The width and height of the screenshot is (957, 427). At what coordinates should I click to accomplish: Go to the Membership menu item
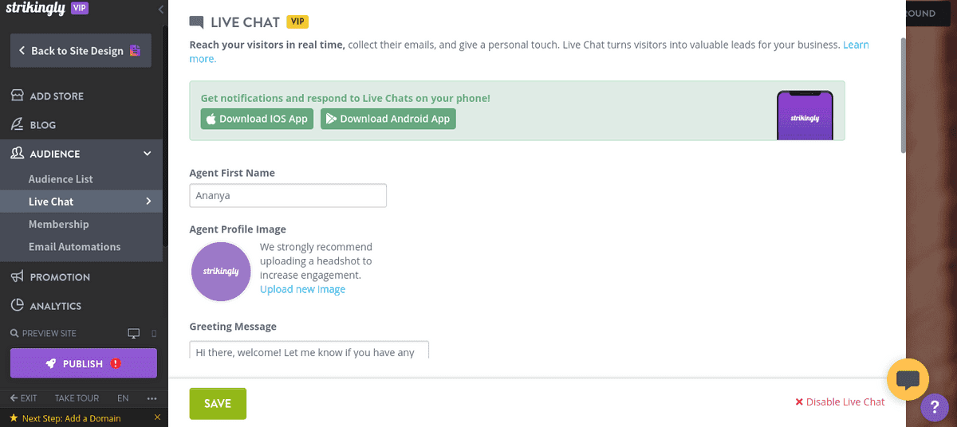pos(59,225)
